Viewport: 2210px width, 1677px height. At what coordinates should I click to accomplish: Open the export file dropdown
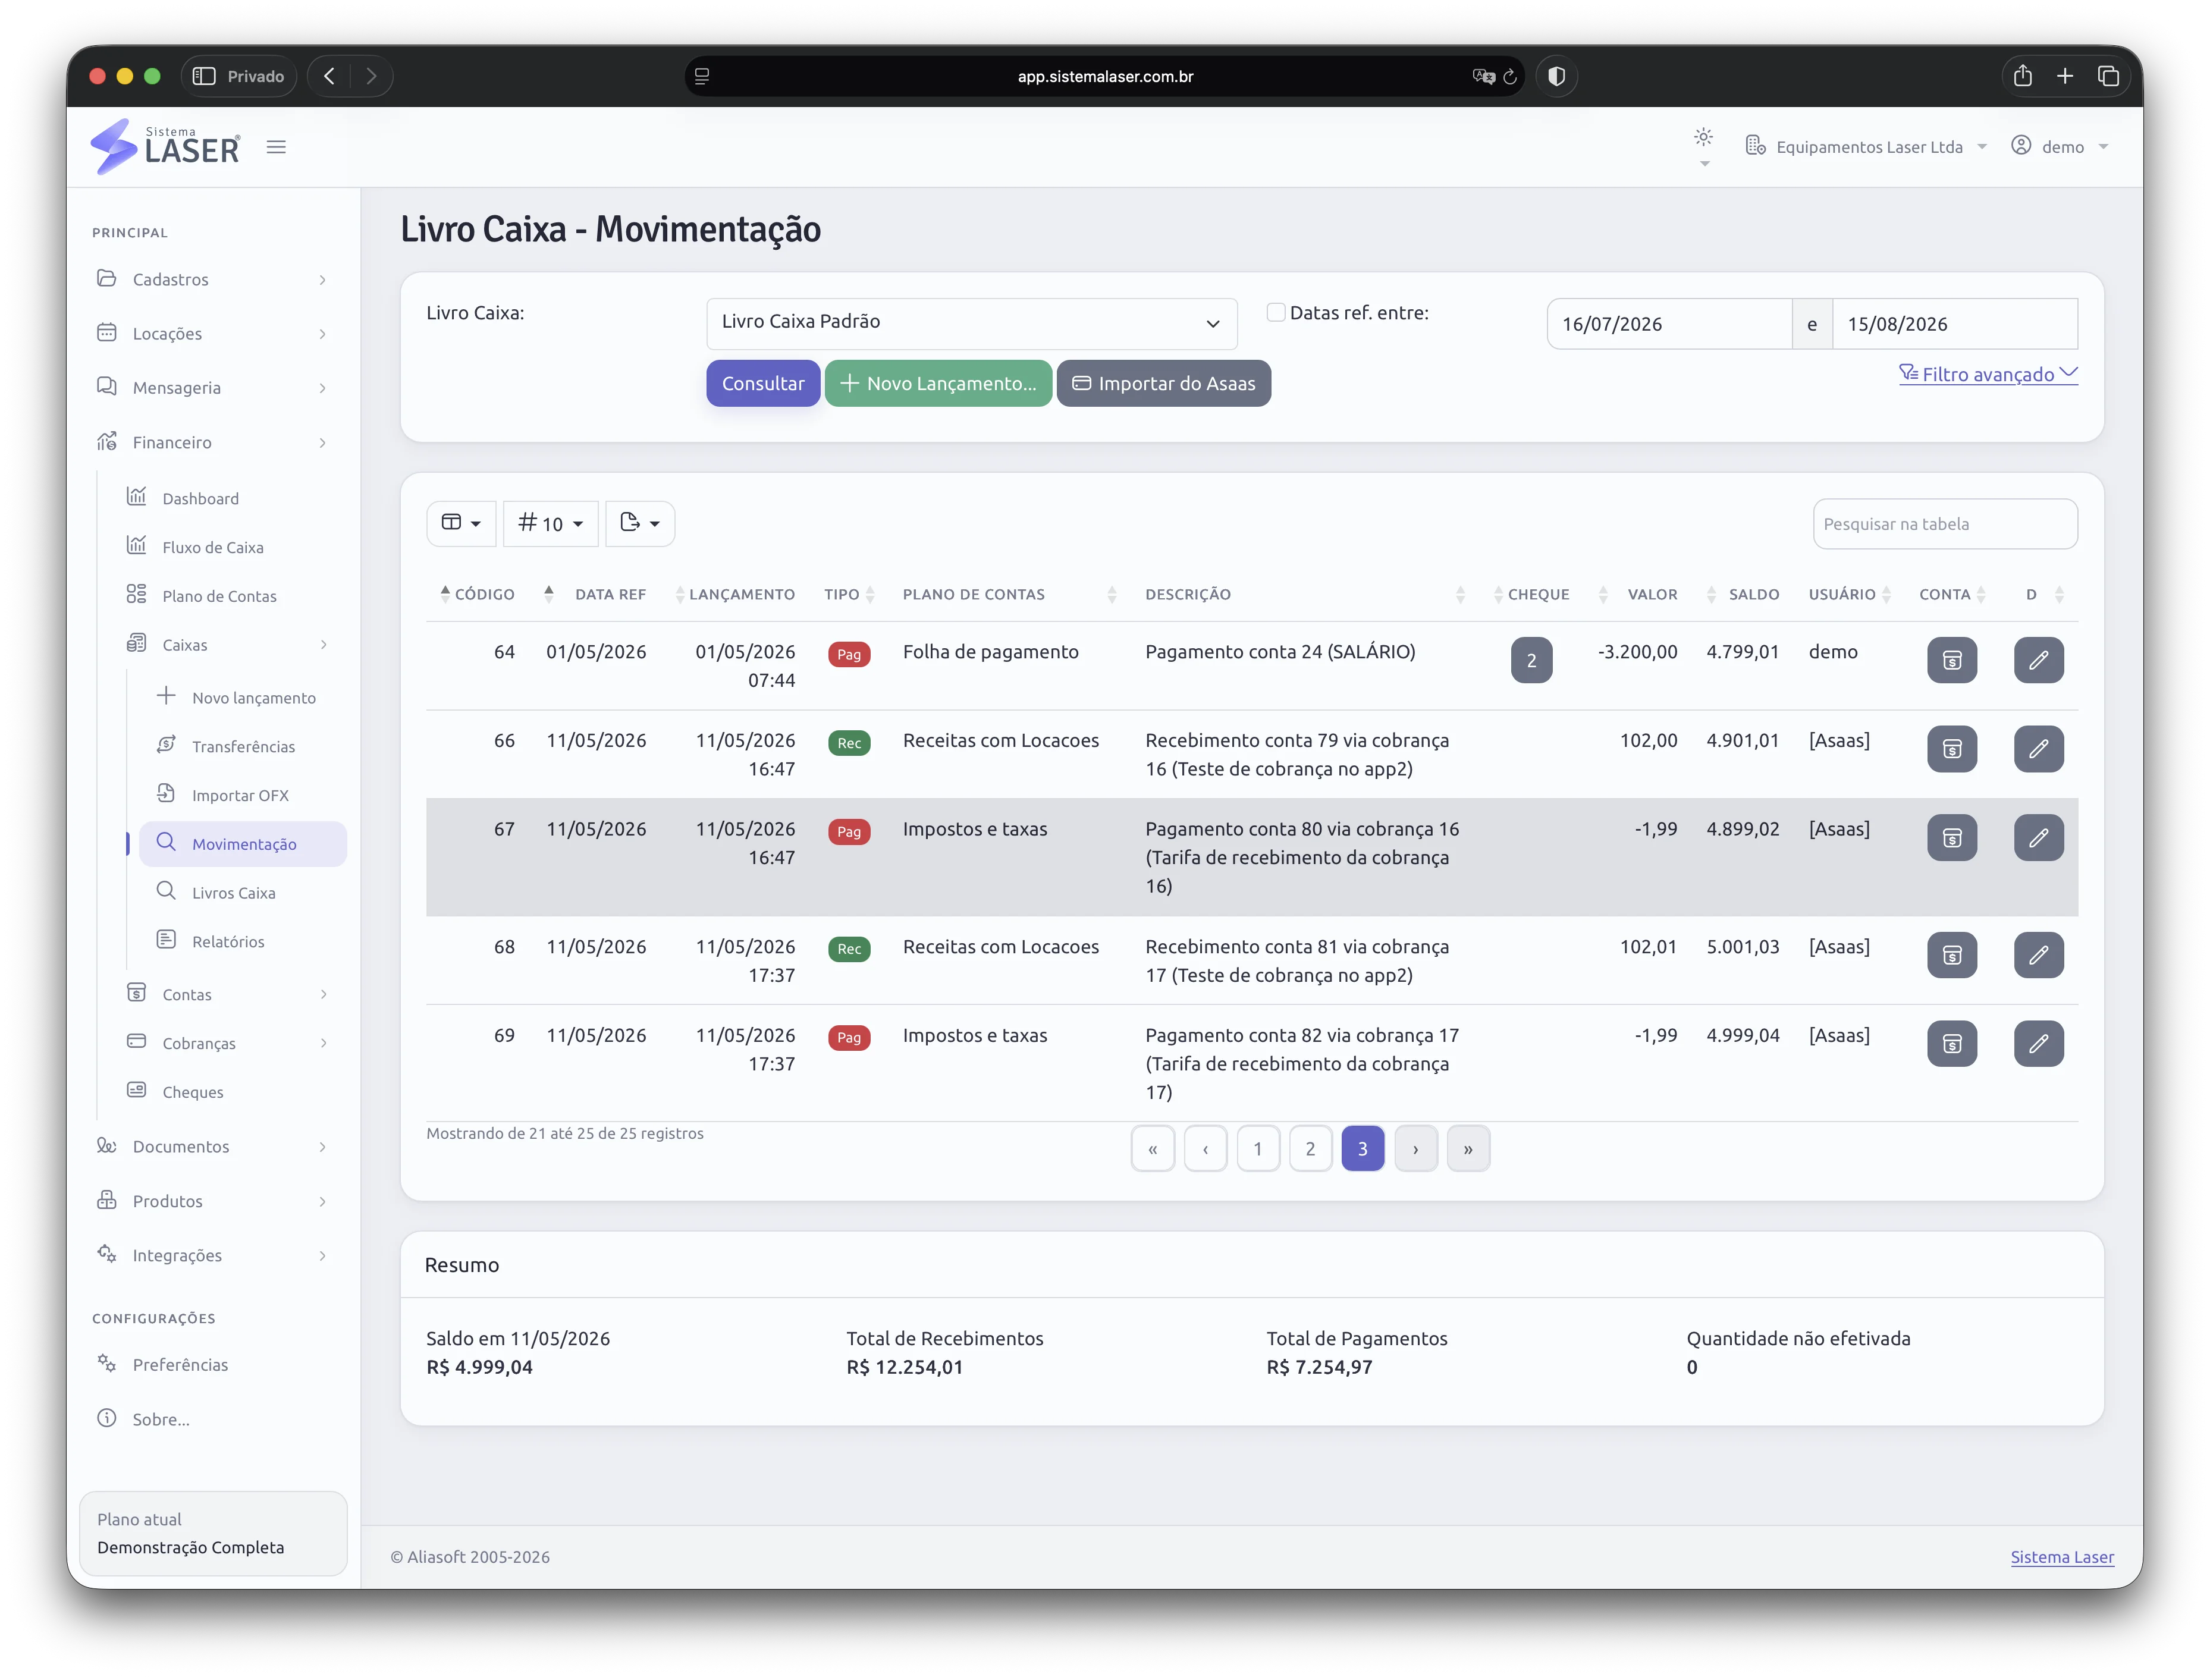pyautogui.click(x=639, y=523)
